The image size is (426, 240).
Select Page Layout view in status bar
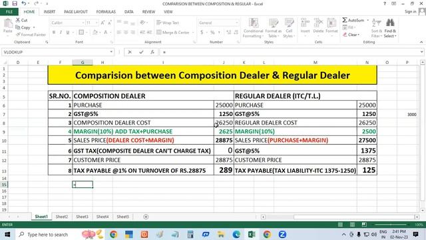pos(352,225)
